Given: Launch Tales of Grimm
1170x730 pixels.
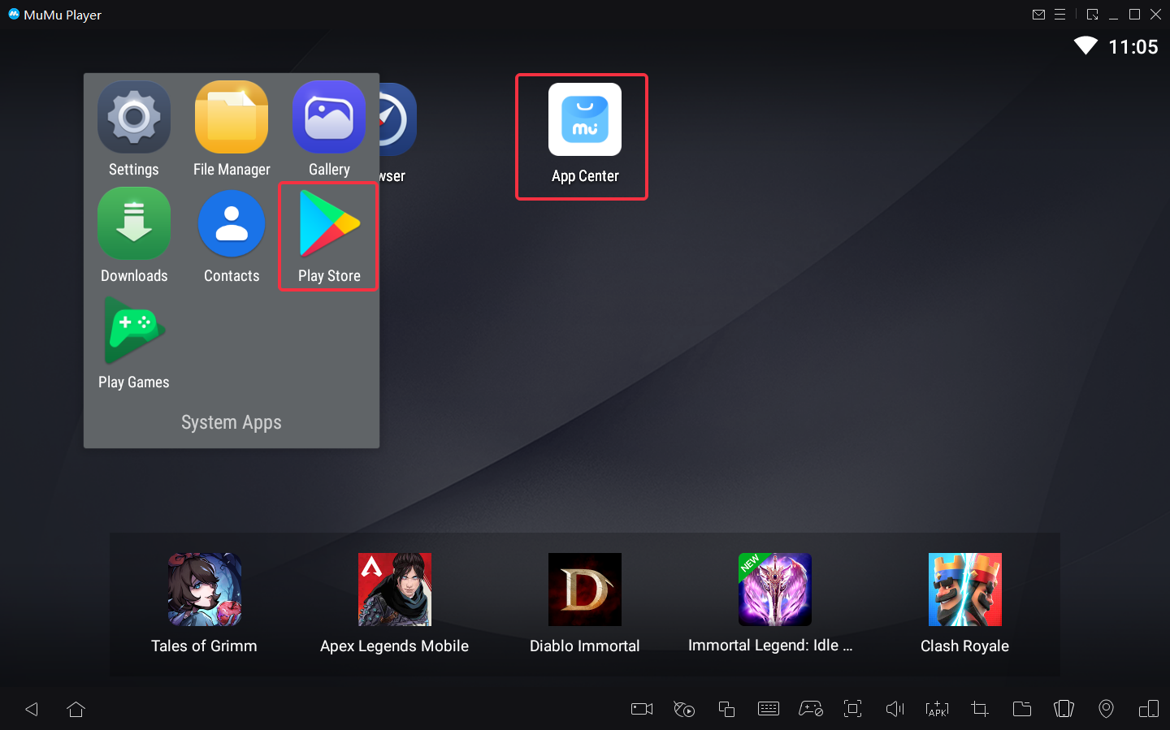Looking at the screenshot, I should 205,590.
